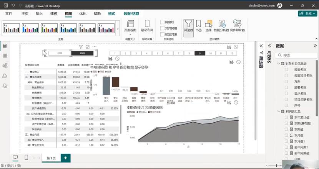Open the 同步切片器 sync slicers pane

click(237, 26)
